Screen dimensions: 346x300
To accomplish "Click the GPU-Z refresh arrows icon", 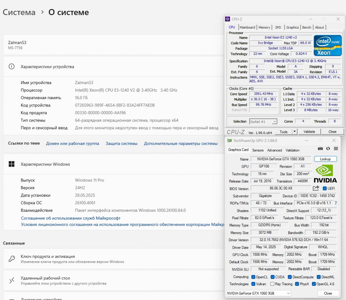I will click(x=328, y=149).
